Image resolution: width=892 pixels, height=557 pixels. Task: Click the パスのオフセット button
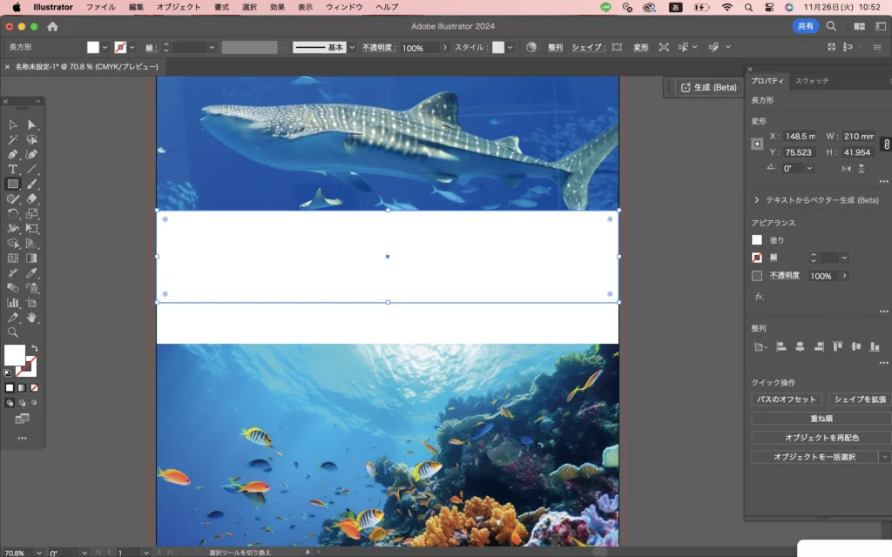coord(787,399)
